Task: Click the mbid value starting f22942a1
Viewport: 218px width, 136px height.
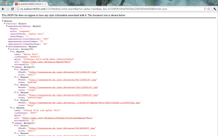Action: (x=48, y=60)
